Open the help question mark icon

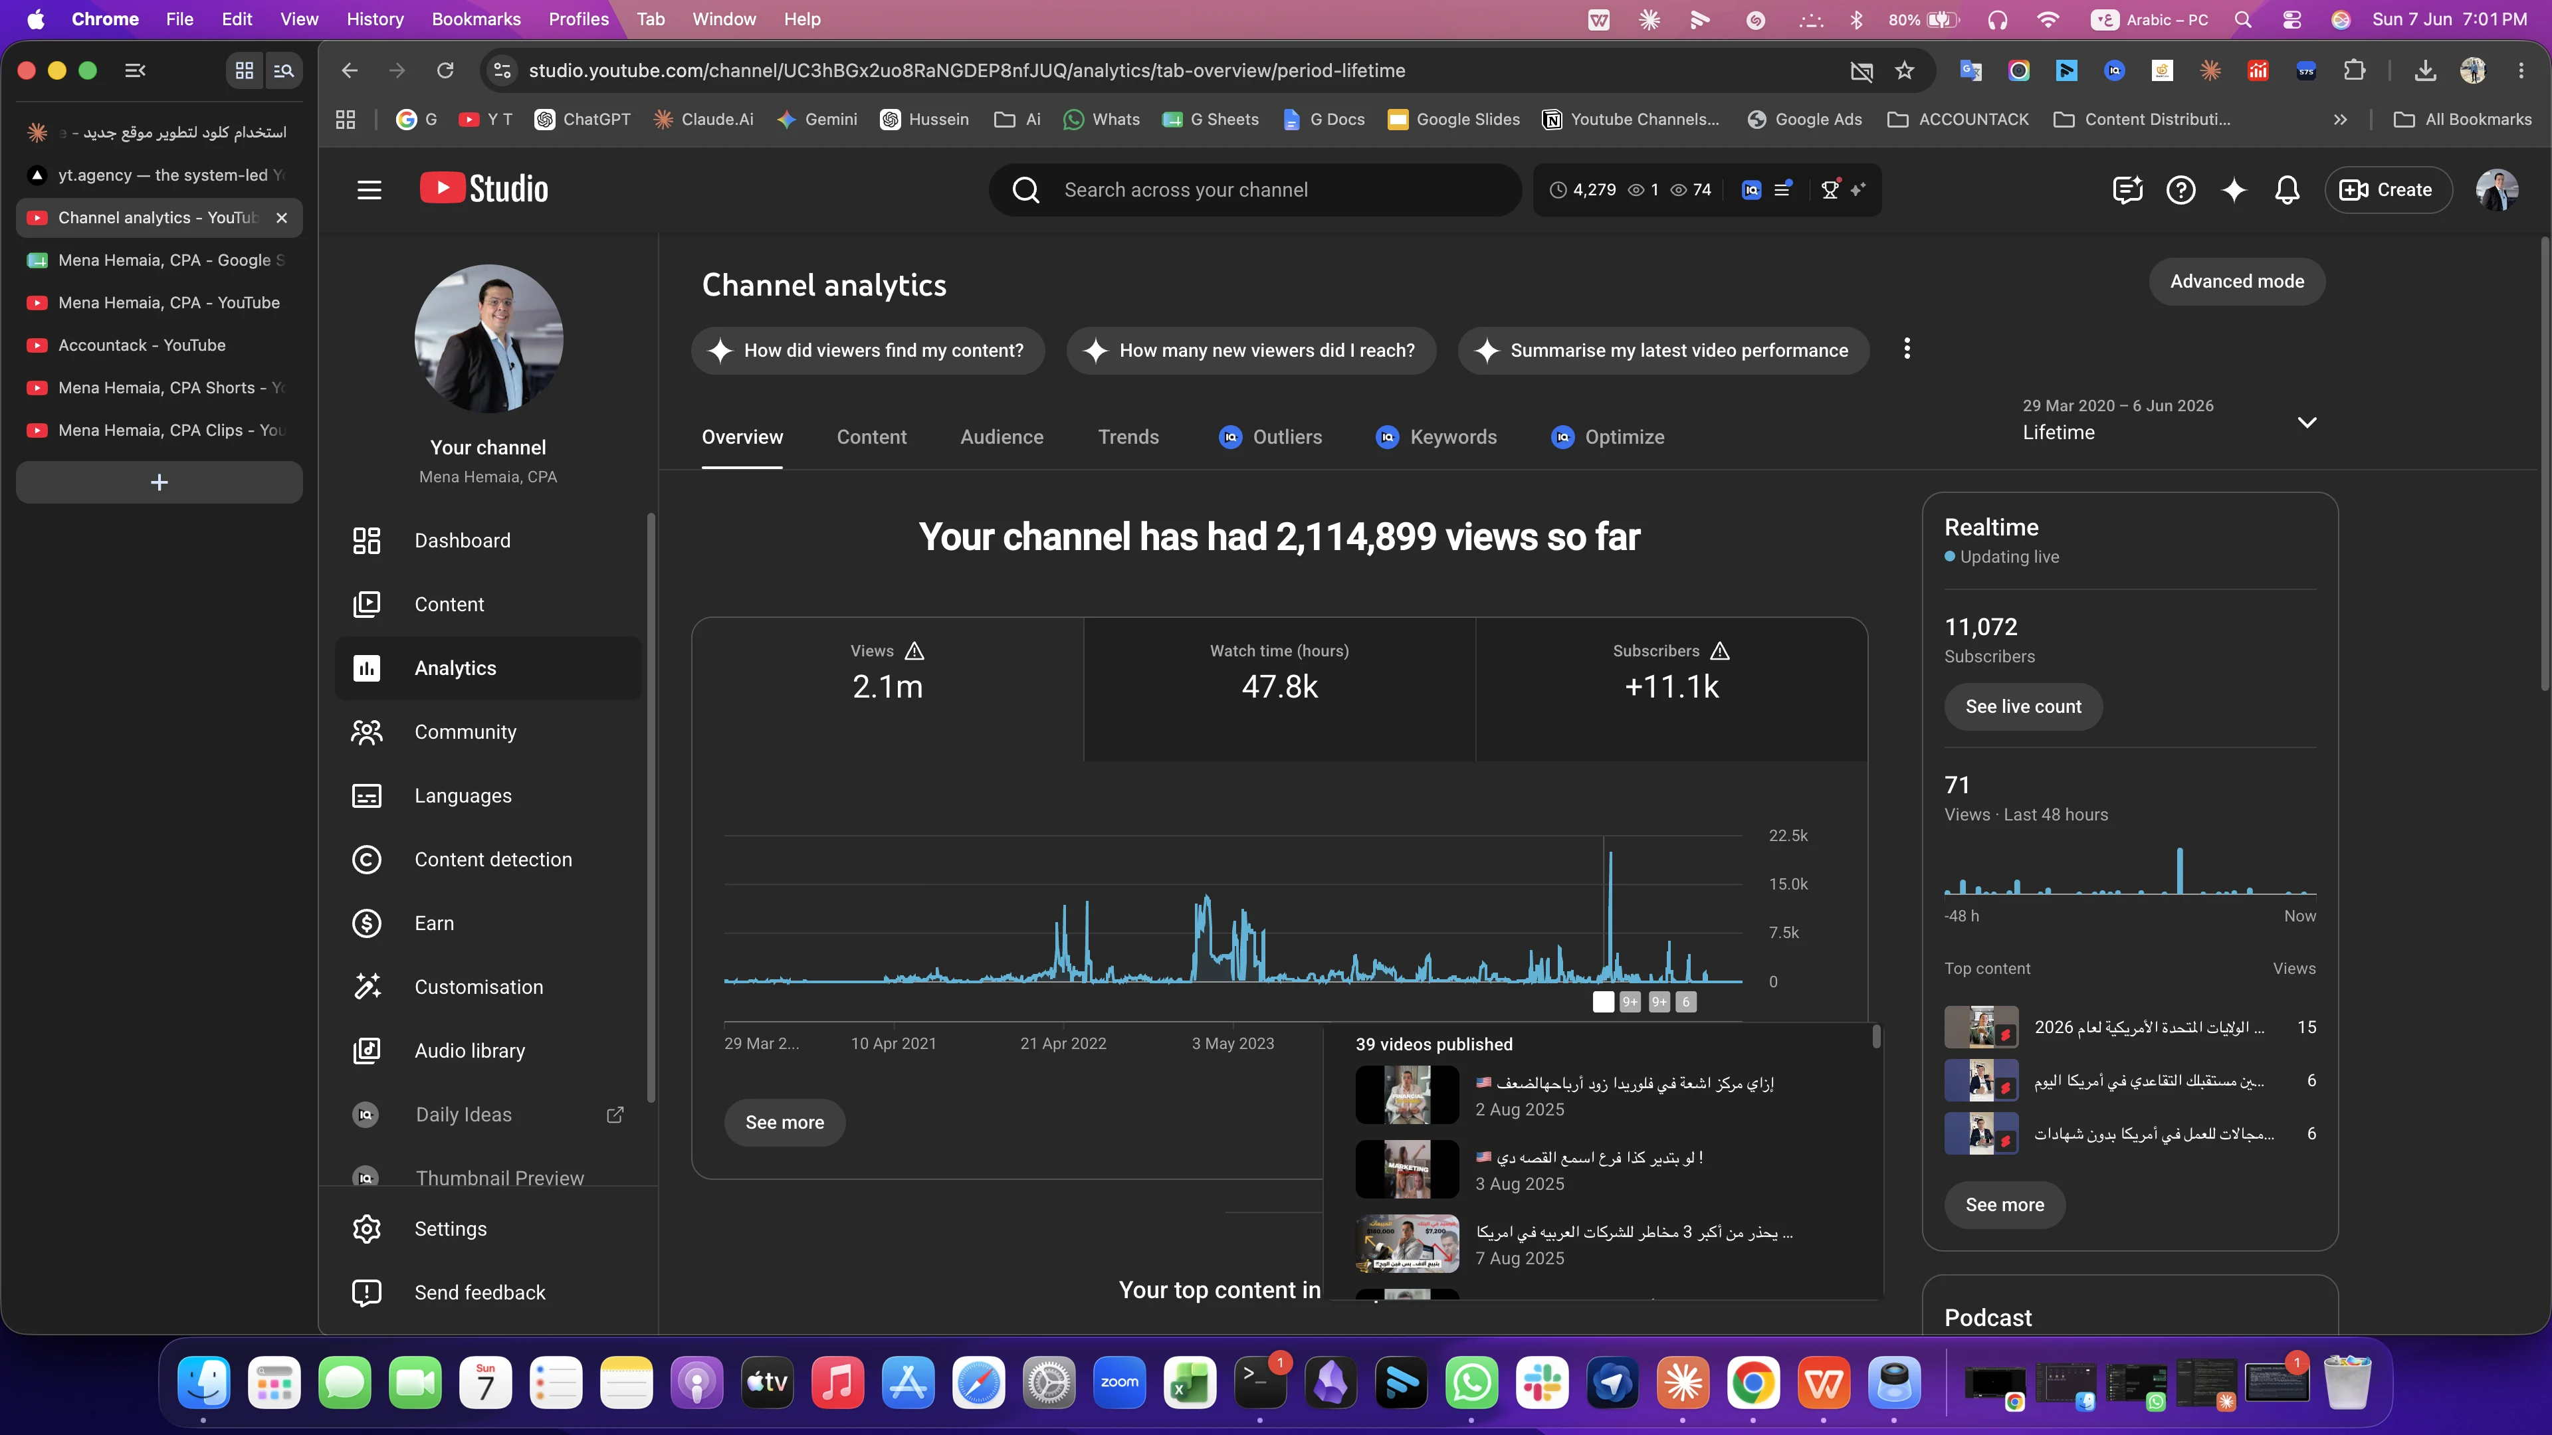tap(2180, 189)
